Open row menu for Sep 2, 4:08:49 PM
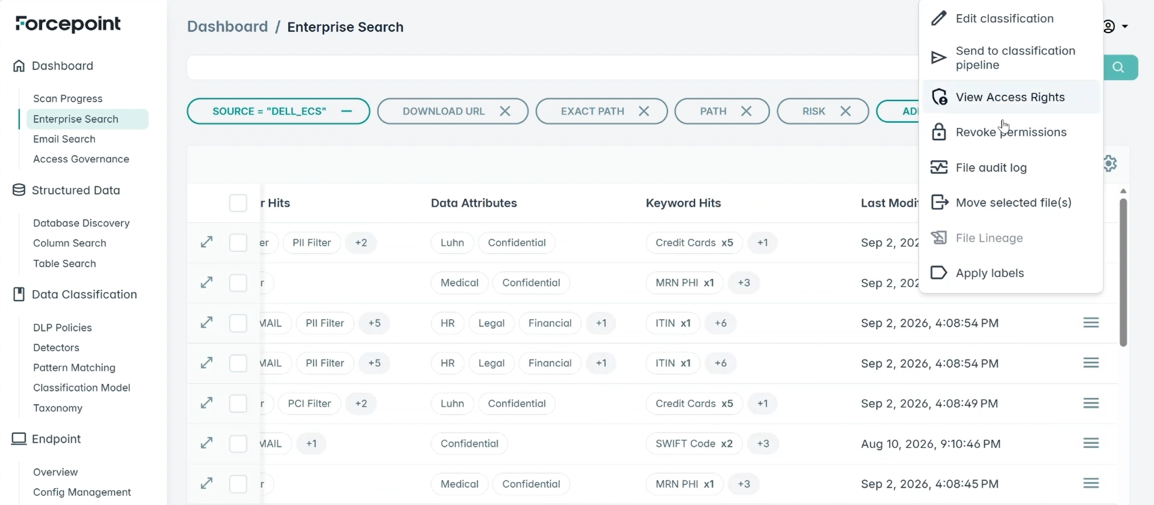Screen dimensions: 1154x505 (1091, 403)
